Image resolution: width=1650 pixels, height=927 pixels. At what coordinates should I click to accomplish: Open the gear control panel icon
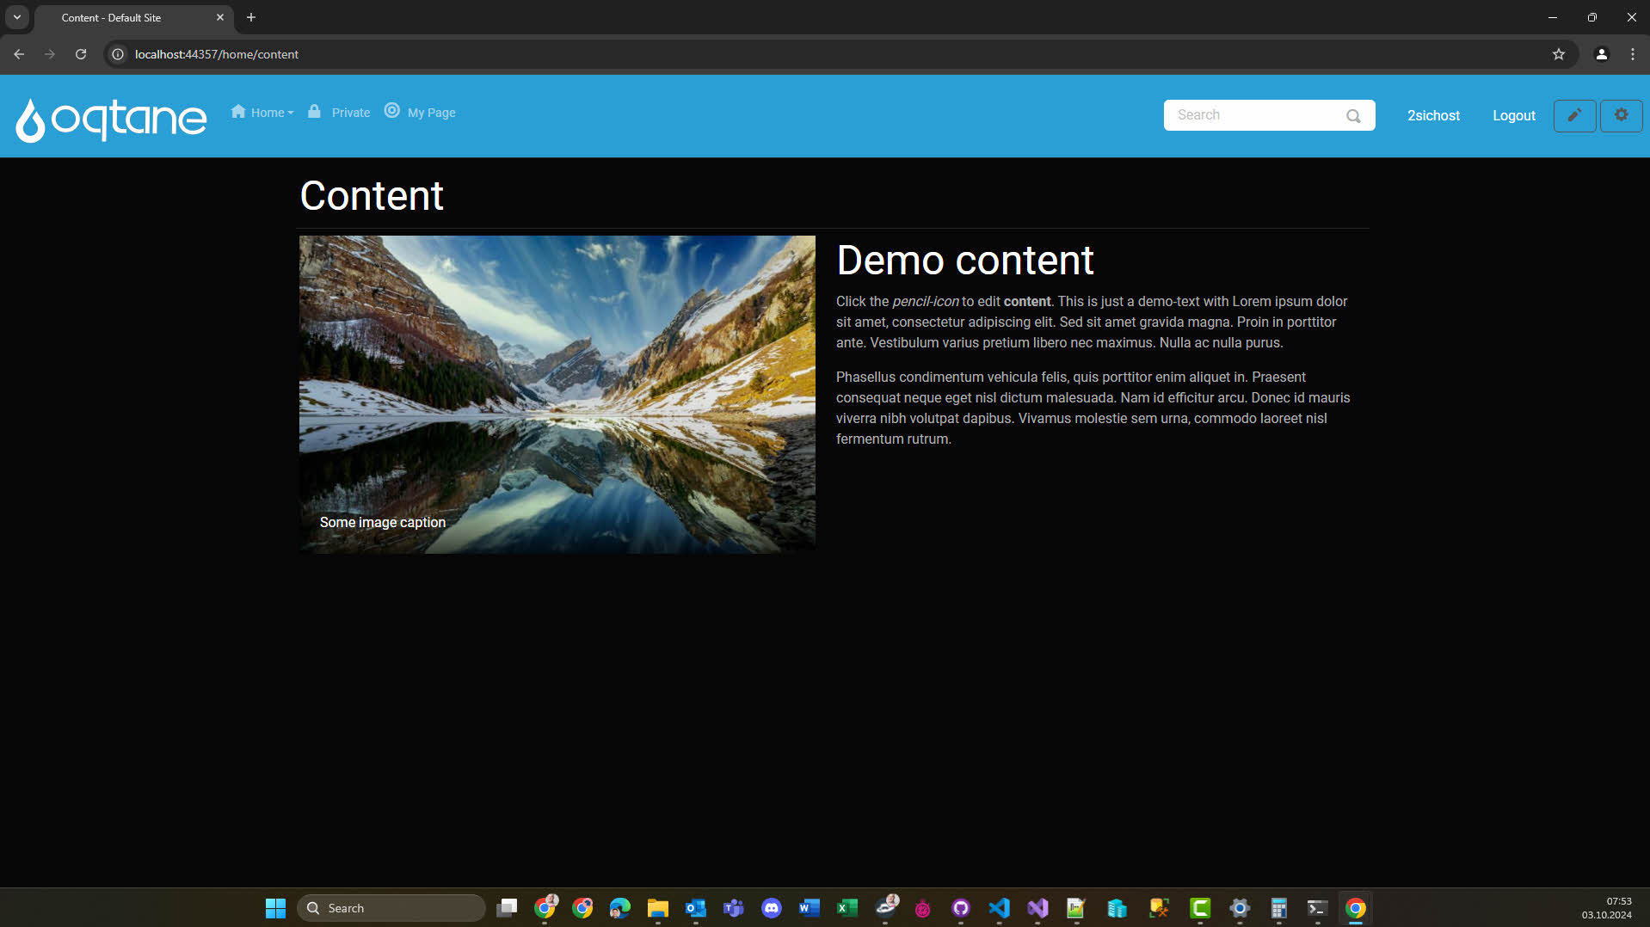click(1621, 115)
